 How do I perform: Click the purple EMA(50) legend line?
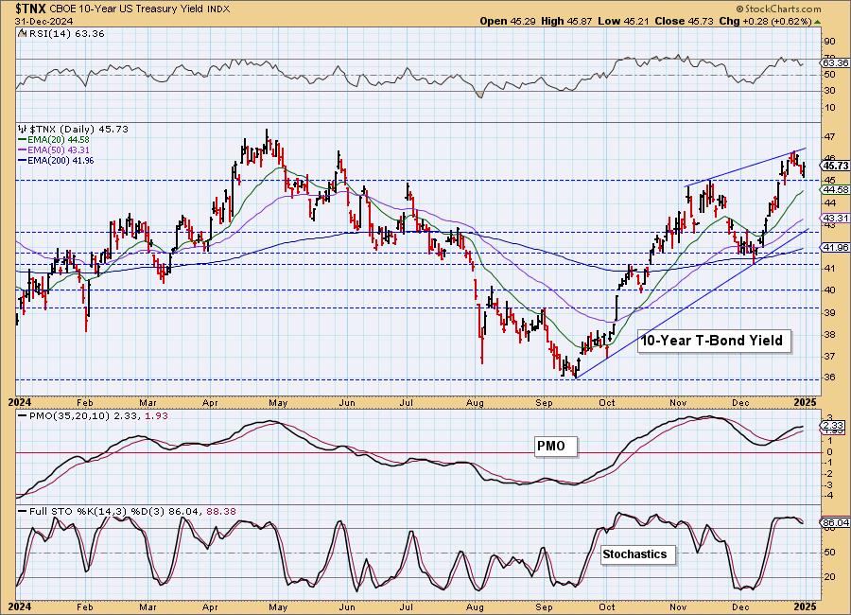point(23,150)
